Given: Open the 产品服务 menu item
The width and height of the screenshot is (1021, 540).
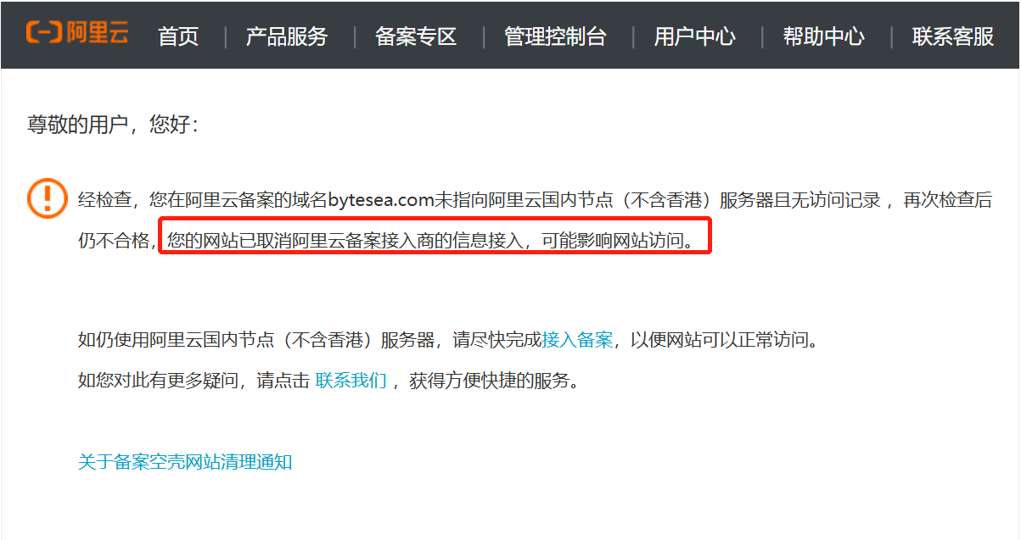Looking at the screenshot, I should click(287, 36).
